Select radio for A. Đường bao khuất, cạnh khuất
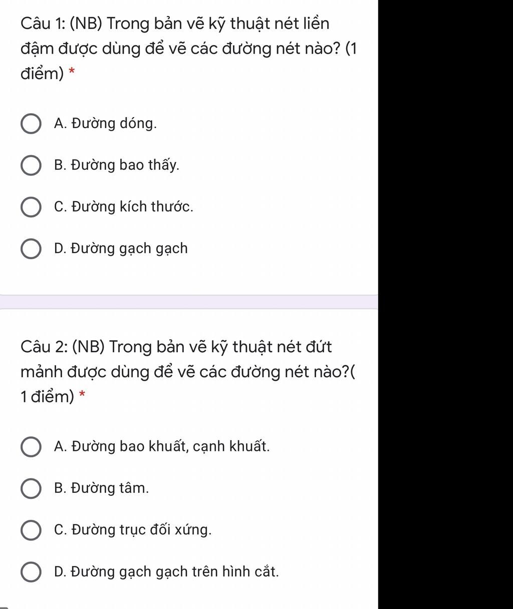Screen dimensions: 513x609 point(31,447)
